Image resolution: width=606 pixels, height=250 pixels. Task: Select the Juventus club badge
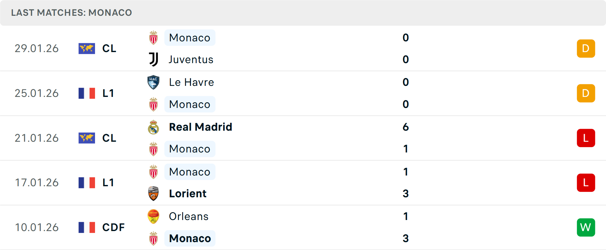pyautogui.click(x=154, y=59)
